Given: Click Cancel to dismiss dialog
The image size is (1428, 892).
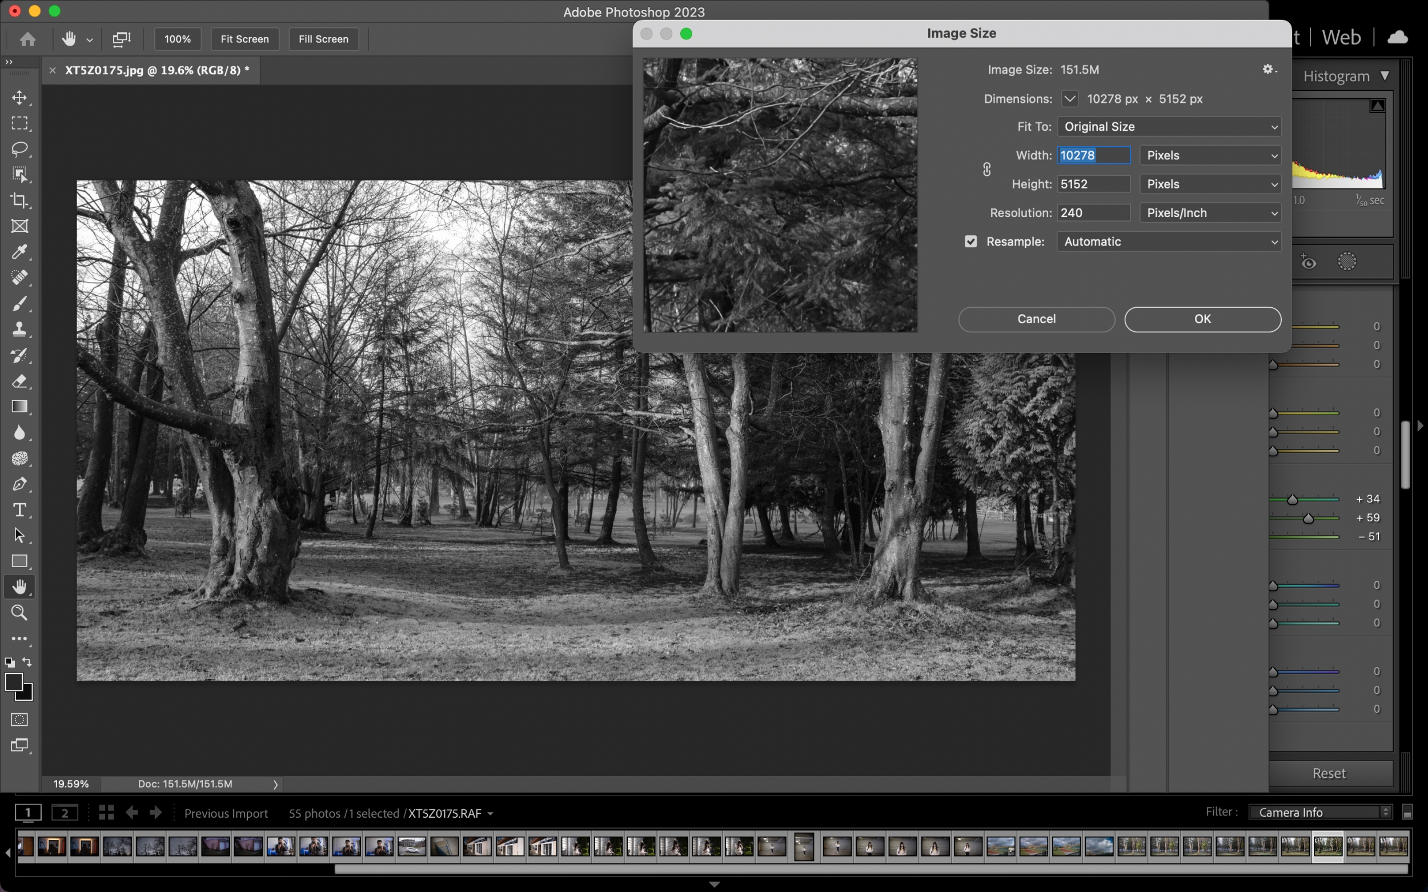Looking at the screenshot, I should coord(1037,318).
